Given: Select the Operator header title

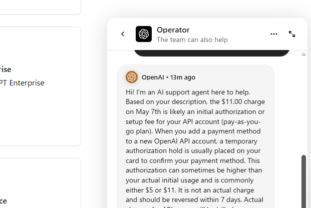Looking at the screenshot, I should click(173, 30).
